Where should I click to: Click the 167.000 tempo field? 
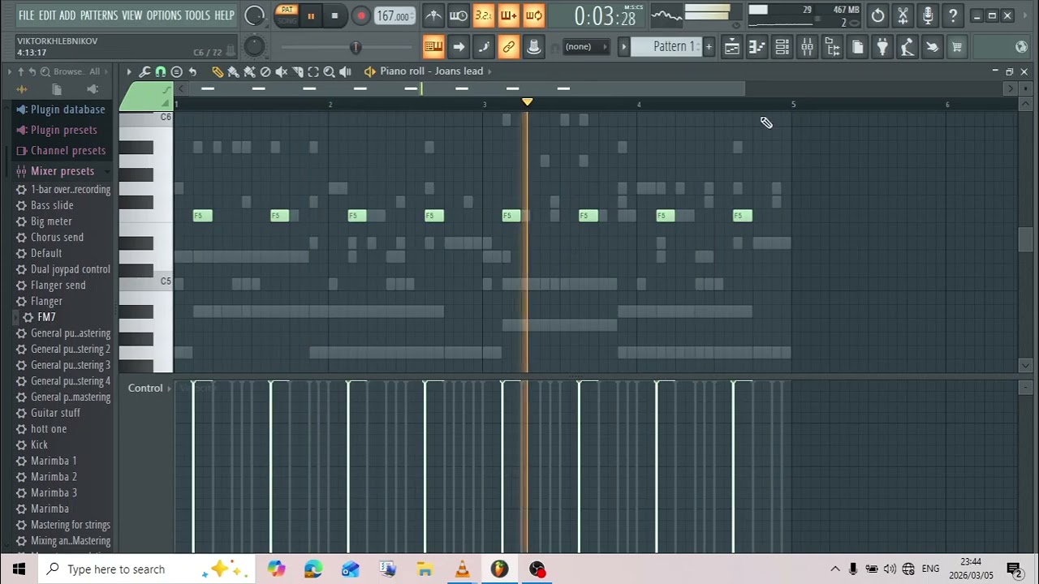click(394, 15)
